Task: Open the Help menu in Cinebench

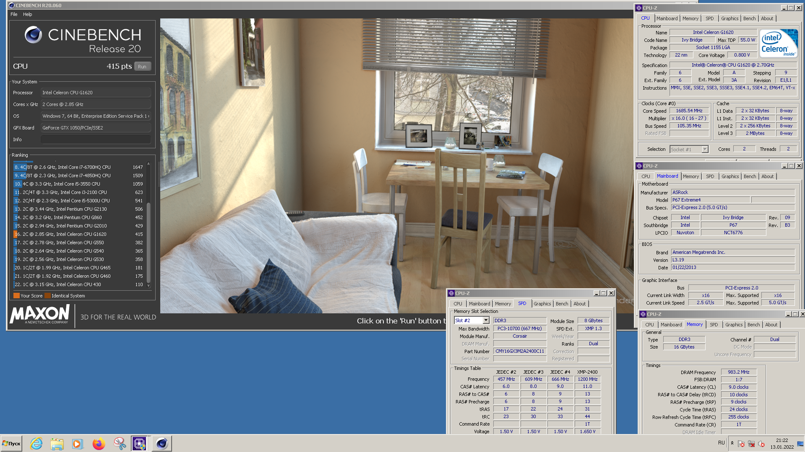Action: coord(28,14)
